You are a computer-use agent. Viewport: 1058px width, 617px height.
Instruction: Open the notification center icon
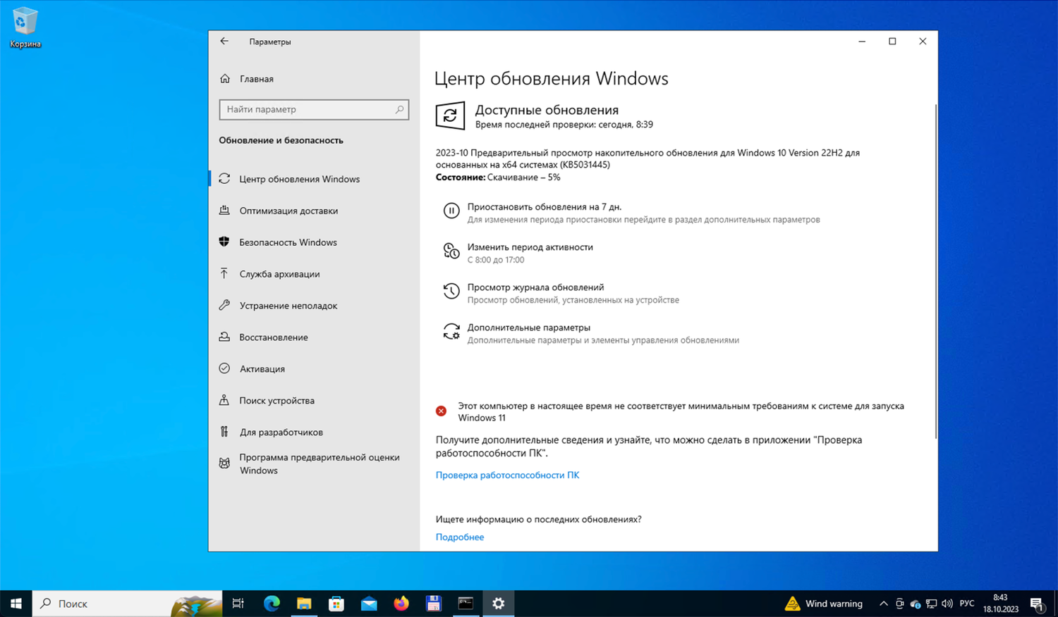pos(1037,604)
